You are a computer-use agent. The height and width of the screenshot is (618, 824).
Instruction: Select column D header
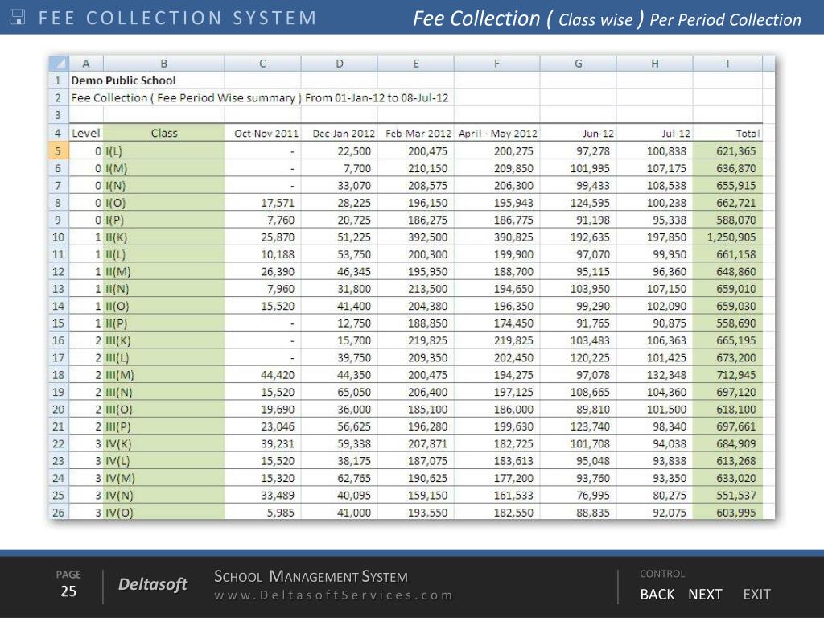(x=340, y=64)
